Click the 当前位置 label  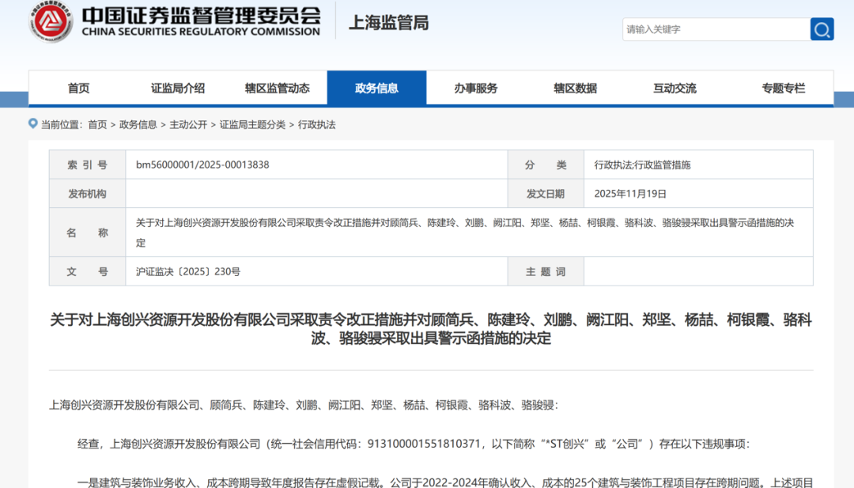point(62,125)
